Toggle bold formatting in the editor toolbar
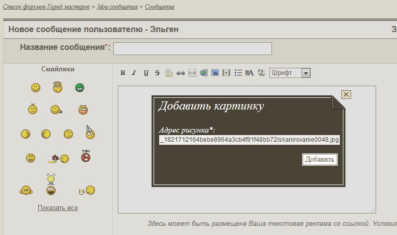Screen dimensions: 397x235 pos(123,73)
